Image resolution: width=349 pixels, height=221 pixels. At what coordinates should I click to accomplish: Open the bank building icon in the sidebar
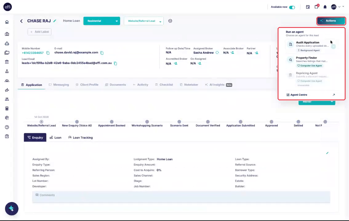(7, 62)
